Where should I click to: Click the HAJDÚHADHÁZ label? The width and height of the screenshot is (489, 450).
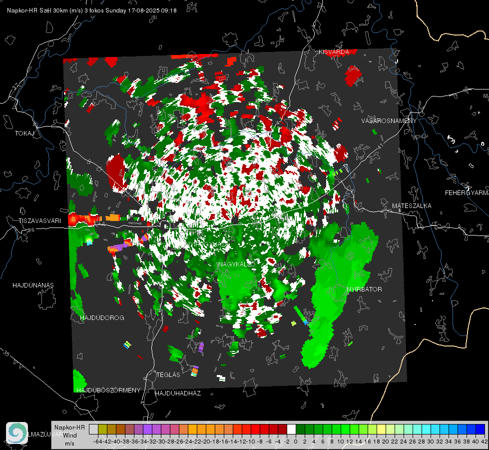tap(178, 393)
